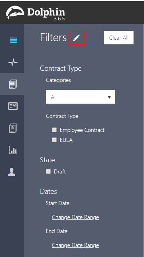Click the Dolphin 365 logo
The height and width of the screenshot is (257, 144).
click(x=36, y=13)
